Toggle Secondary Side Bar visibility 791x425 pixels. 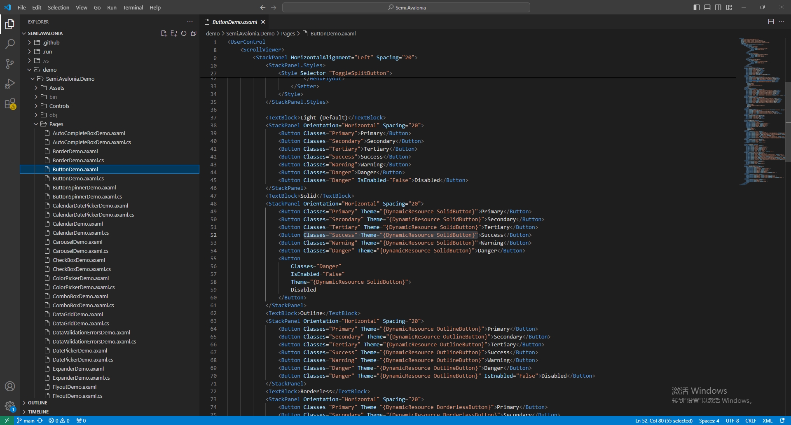[718, 7]
